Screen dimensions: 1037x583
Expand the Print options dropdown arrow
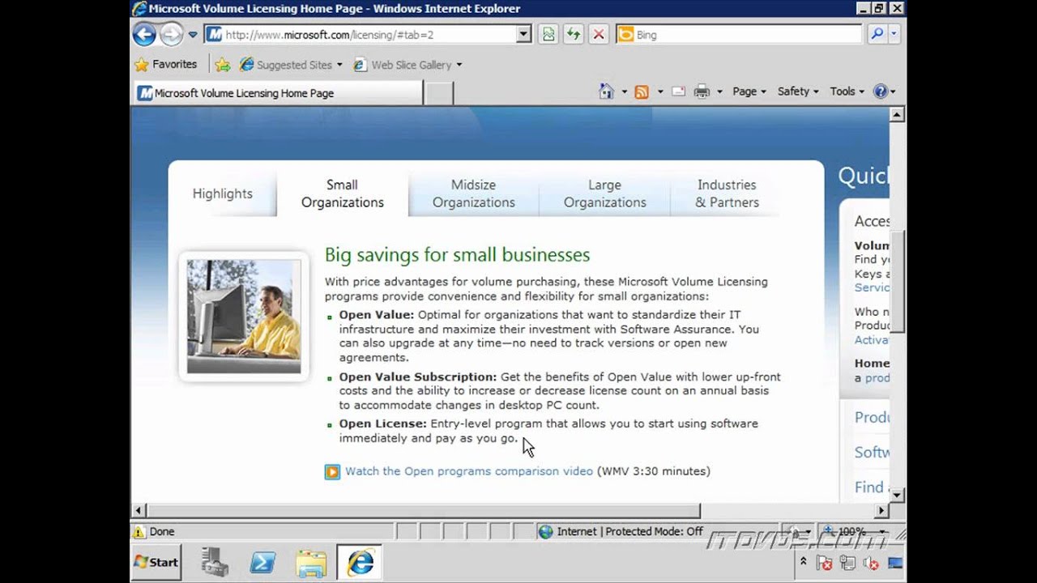[x=719, y=92]
